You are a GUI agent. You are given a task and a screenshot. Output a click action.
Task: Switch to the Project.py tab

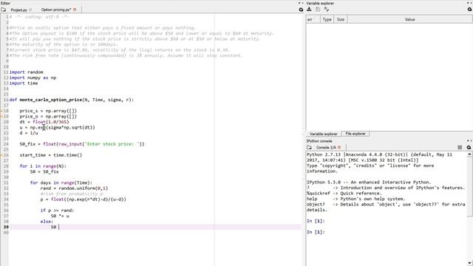tap(19, 10)
